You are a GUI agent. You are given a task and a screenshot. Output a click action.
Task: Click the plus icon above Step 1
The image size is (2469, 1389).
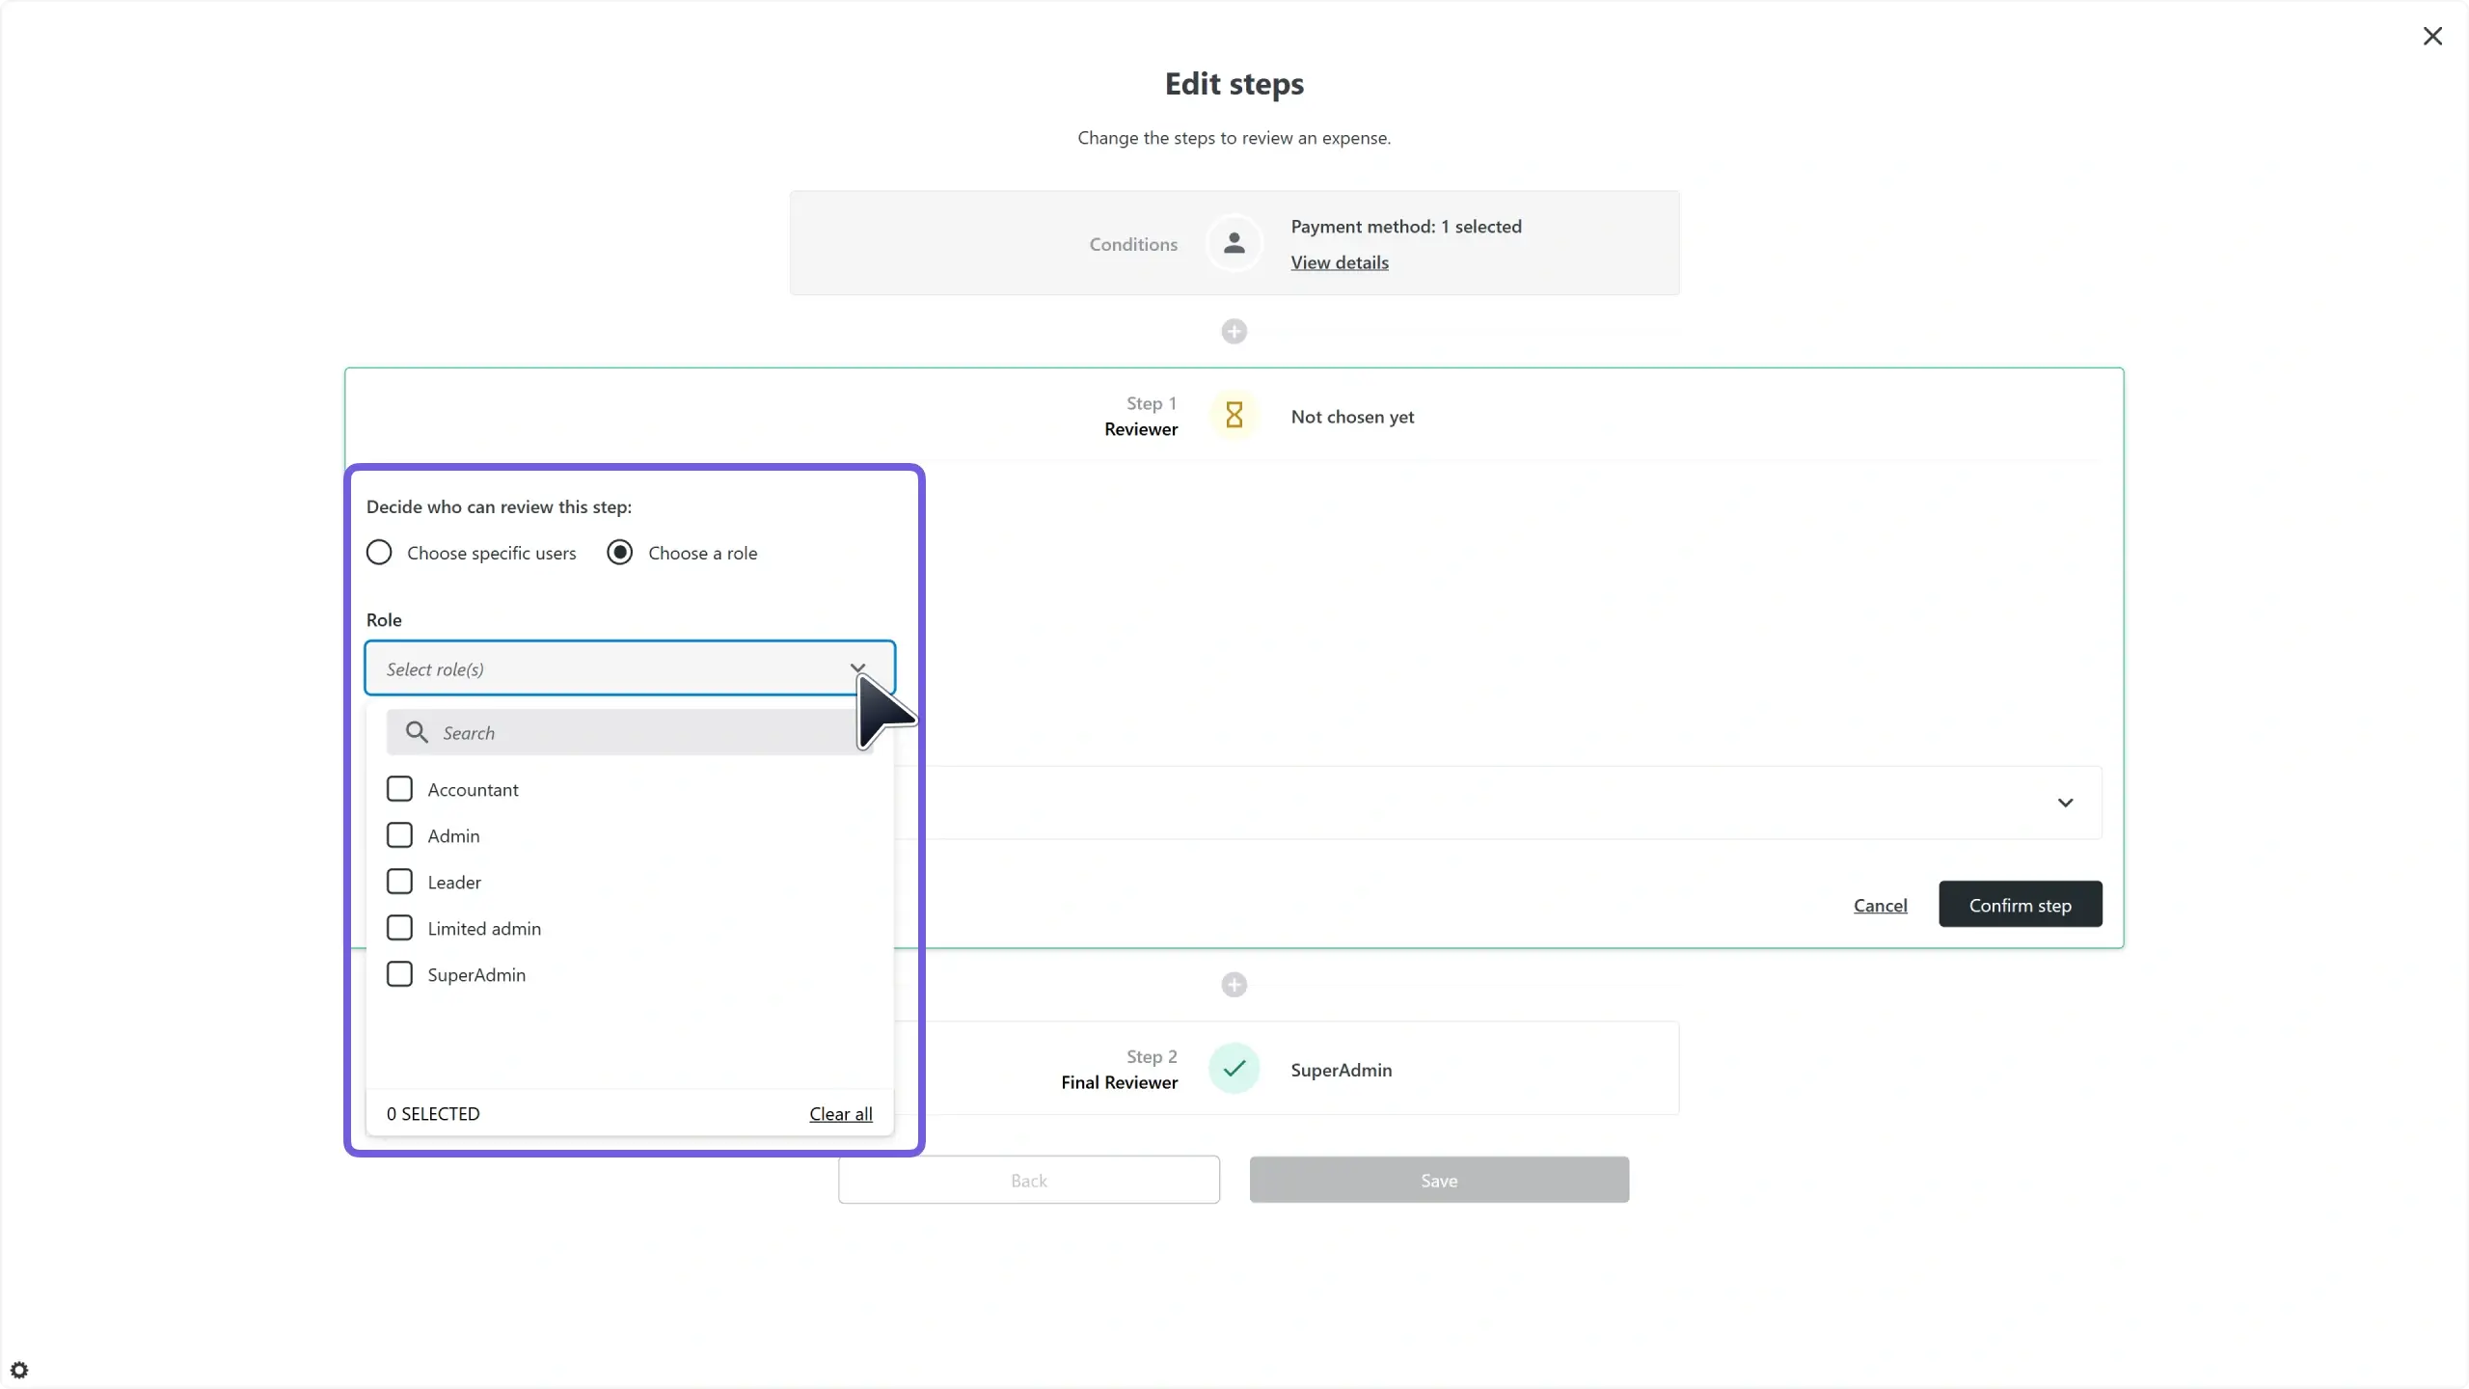click(x=1234, y=332)
